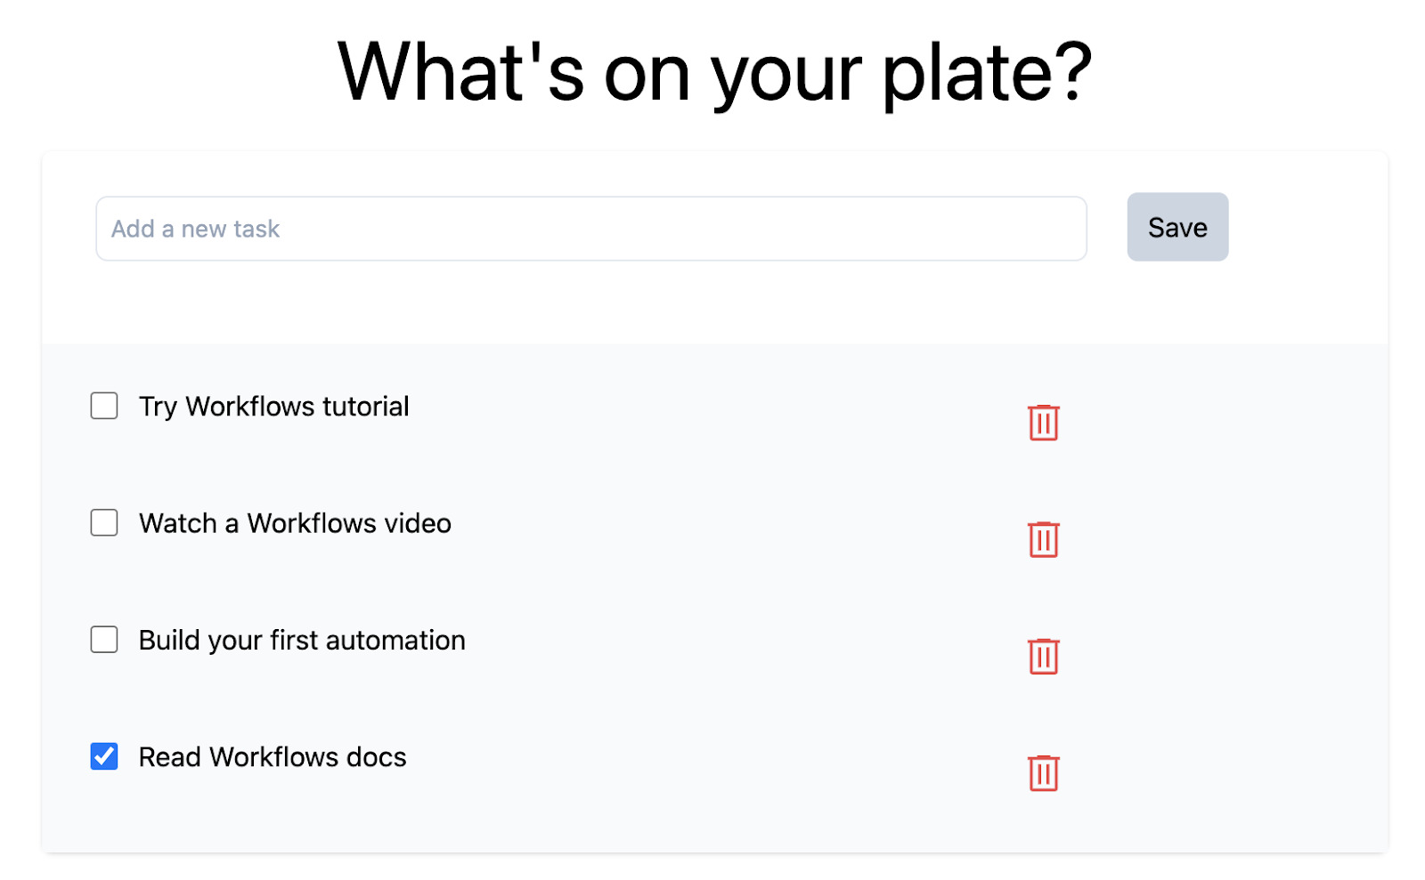This screenshot has height=880, width=1425.
Task: Click the "What's on your plate?" heading
Action: coord(714,73)
